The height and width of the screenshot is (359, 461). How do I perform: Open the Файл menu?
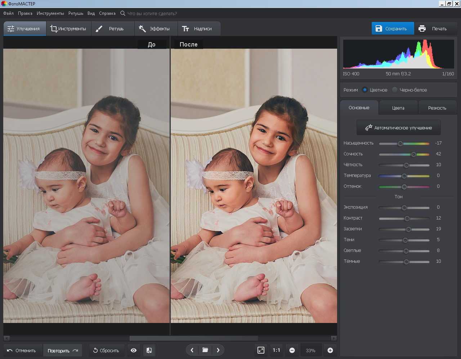(8, 13)
